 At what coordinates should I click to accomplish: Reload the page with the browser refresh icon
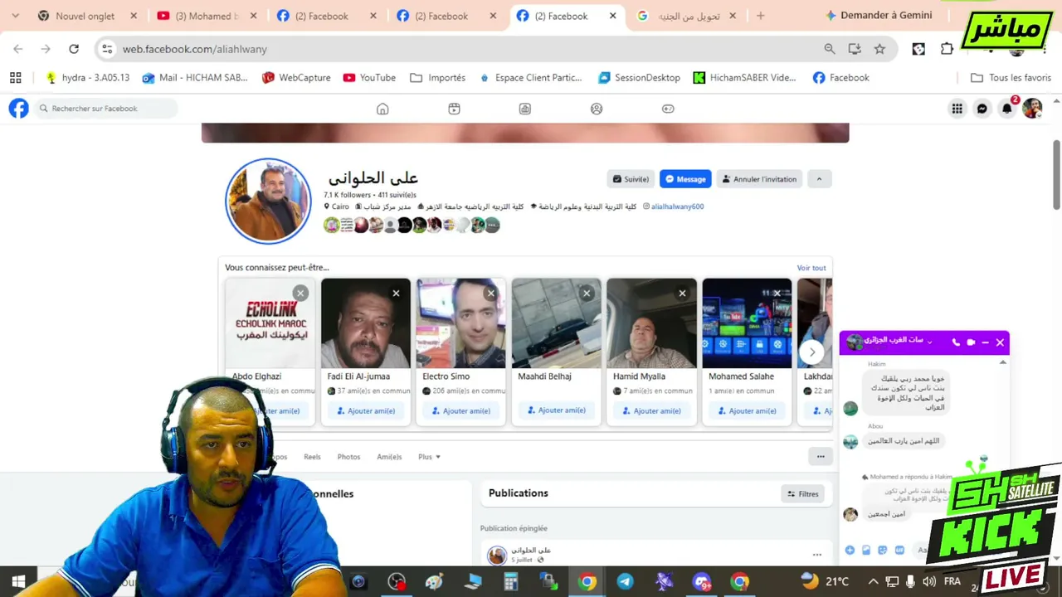point(74,49)
